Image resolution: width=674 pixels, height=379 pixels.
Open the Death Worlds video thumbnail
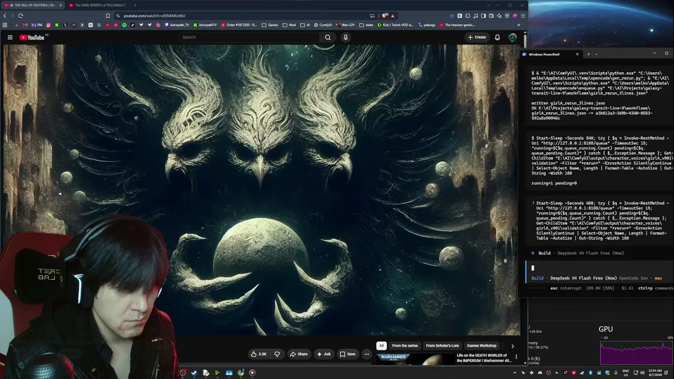coord(415,359)
